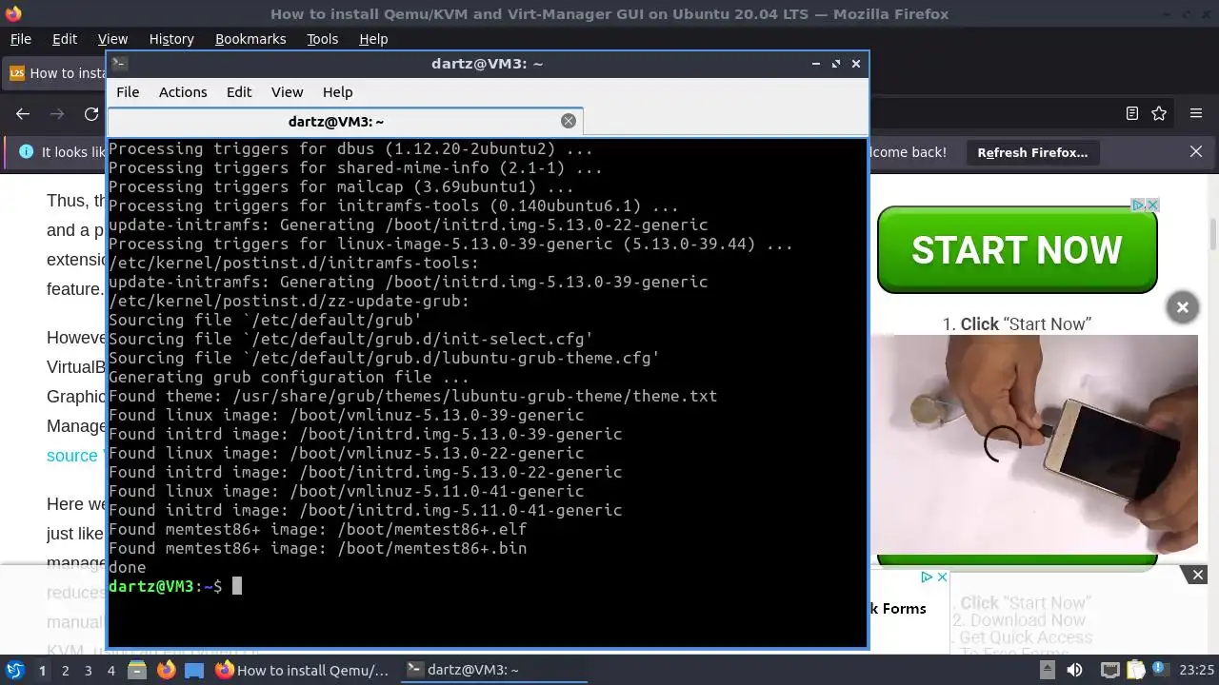The height and width of the screenshot is (685, 1219).
Task: Open the volume speaker tray icon
Action: tap(1074, 670)
